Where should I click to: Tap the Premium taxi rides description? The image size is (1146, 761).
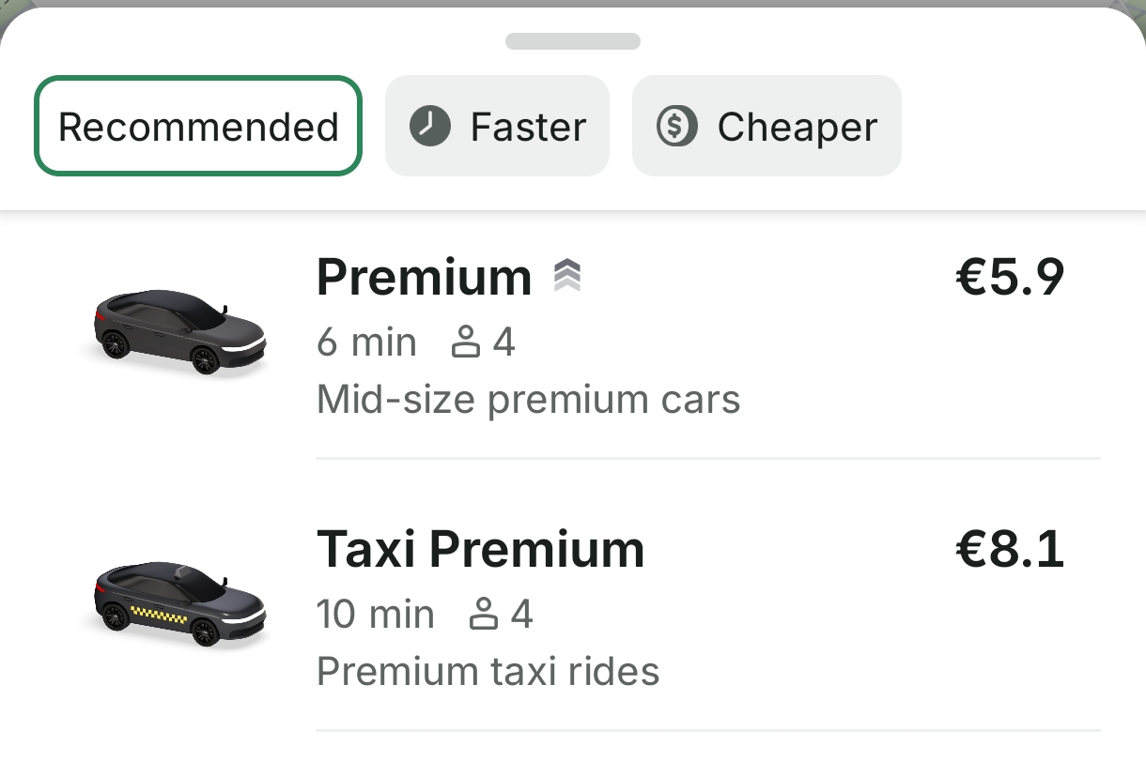488,672
